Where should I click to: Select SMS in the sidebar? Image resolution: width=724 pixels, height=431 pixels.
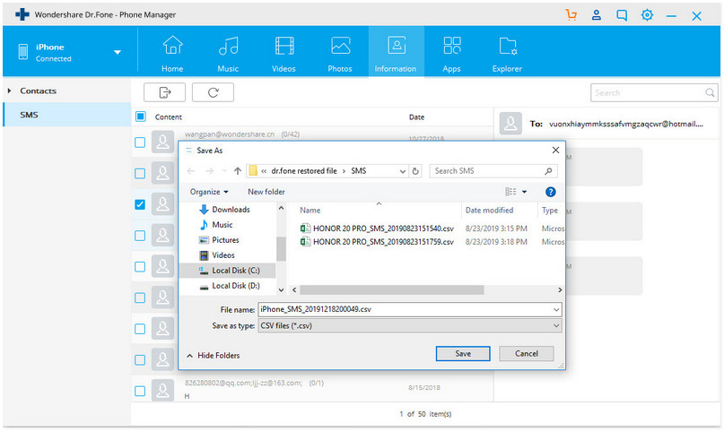point(67,115)
